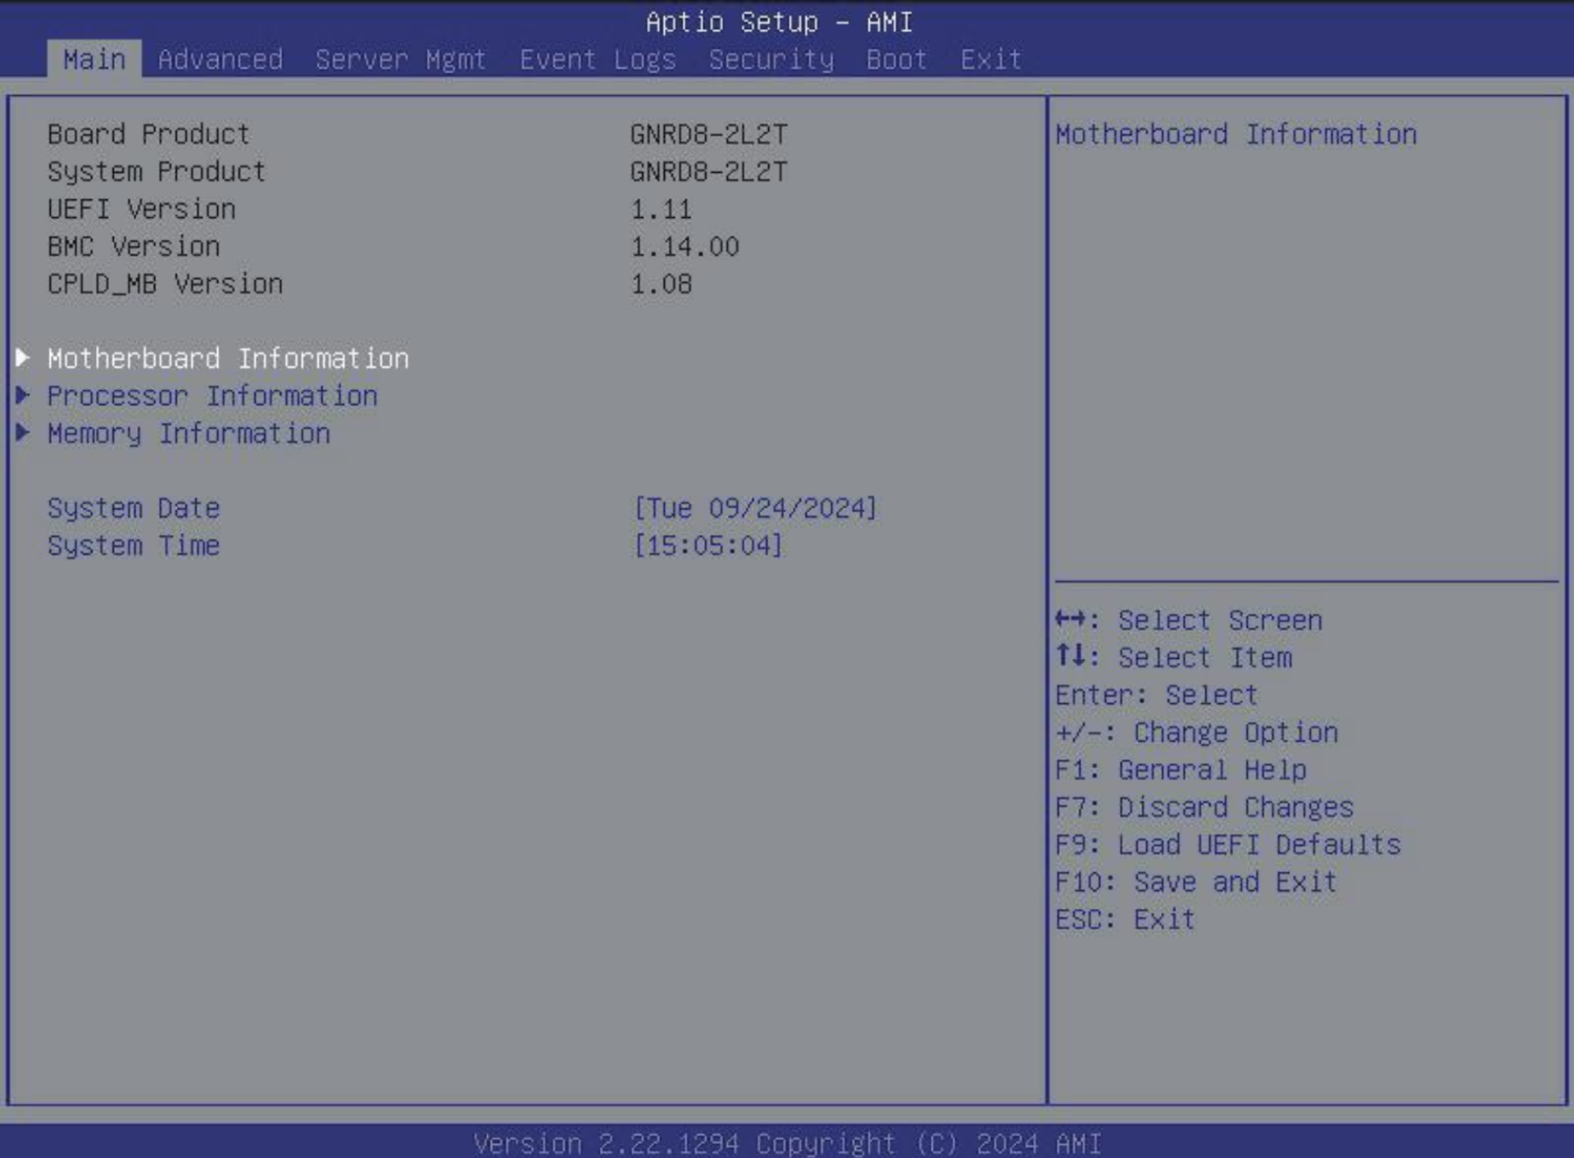Switch to the Main tab
This screenshot has height=1158, width=1574.
(x=94, y=59)
